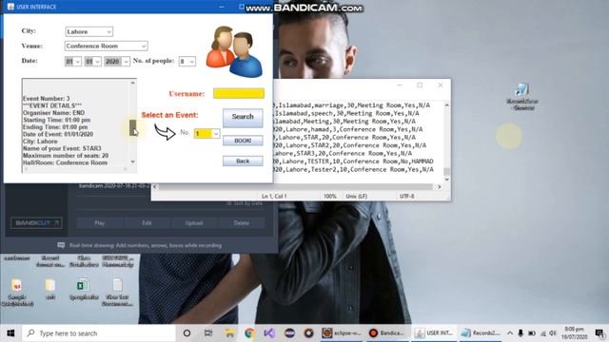Click the BANDICUT button in Bandicam

[x=36, y=223]
